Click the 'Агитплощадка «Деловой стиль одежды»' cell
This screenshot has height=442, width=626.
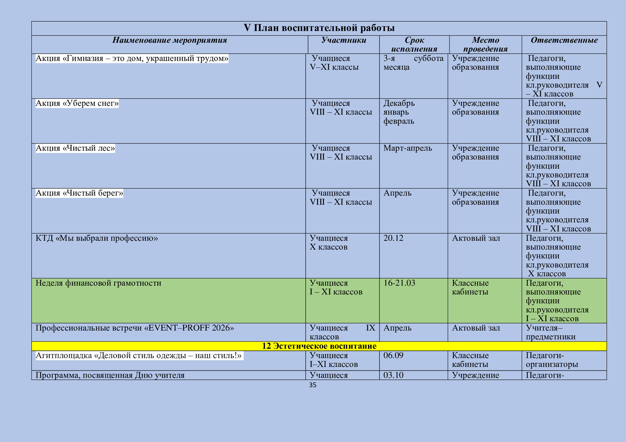point(139,356)
